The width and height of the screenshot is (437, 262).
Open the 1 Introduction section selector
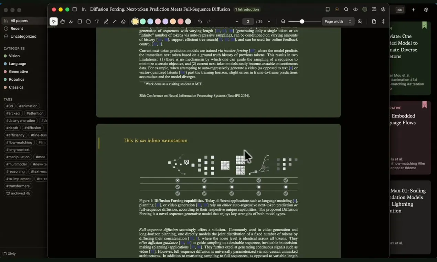click(247, 9)
